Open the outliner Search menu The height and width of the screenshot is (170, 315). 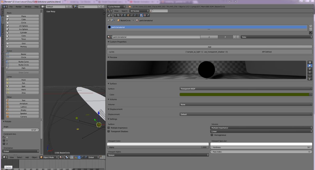tap(124, 11)
